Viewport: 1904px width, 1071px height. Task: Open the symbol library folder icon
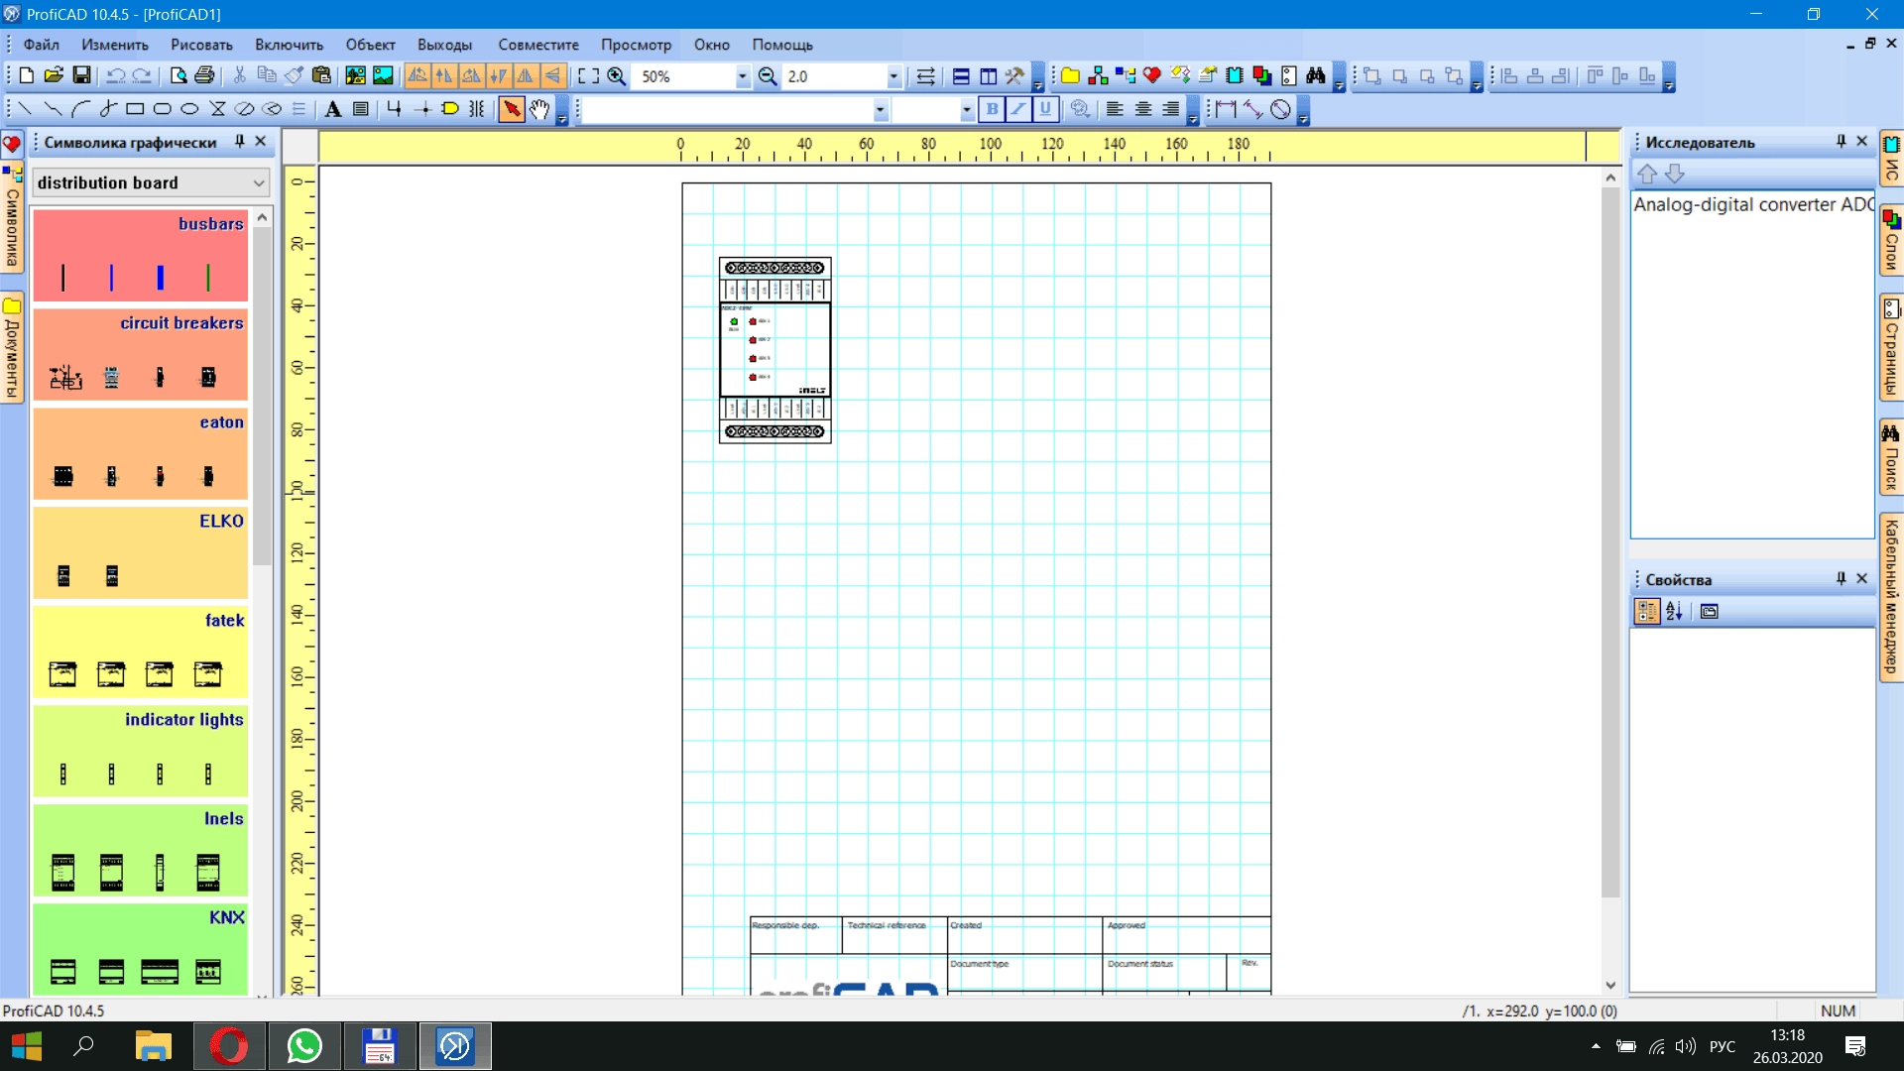(1071, 76)
